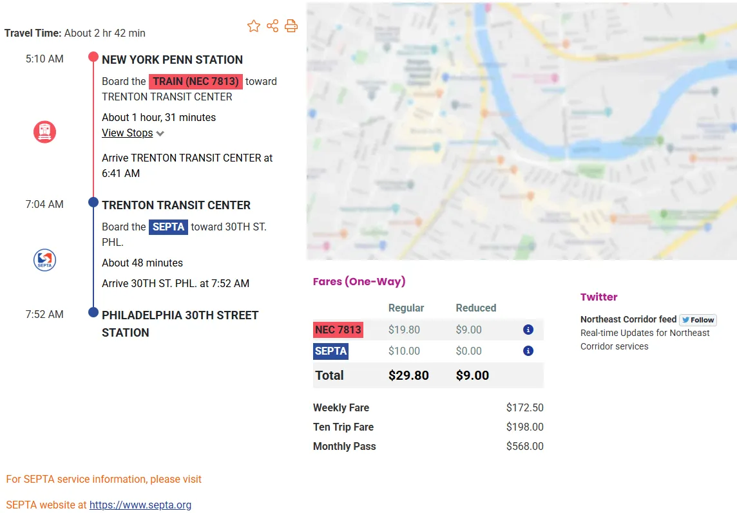Open info icon for SEPTA fare

coord(528,351)
